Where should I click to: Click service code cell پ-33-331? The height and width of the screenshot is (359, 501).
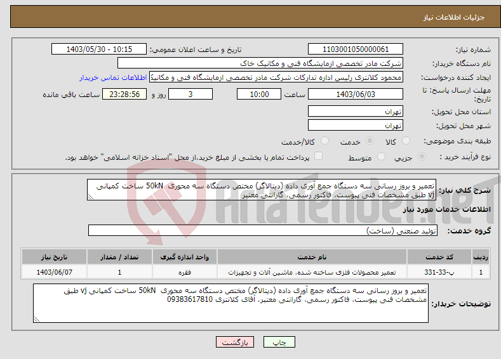(x=439, y=272)
